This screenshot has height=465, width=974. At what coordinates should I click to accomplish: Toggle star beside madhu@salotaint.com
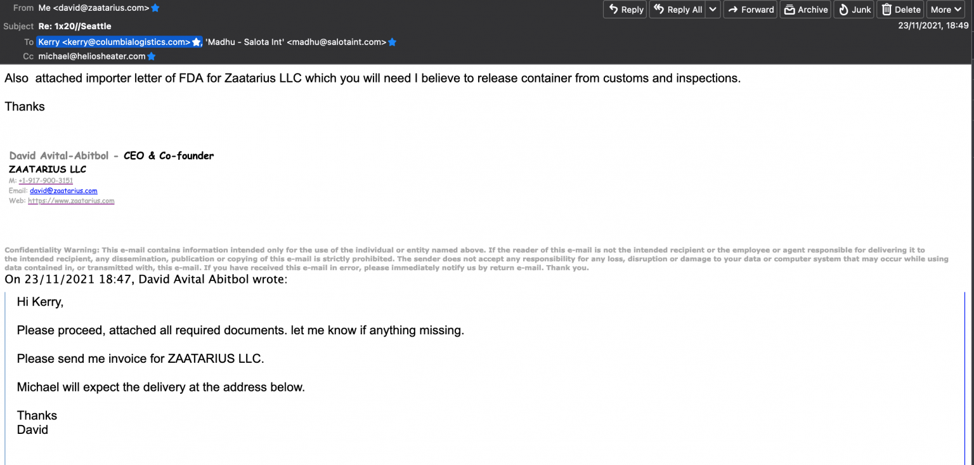pyautogui.click(x=393, y=42)
